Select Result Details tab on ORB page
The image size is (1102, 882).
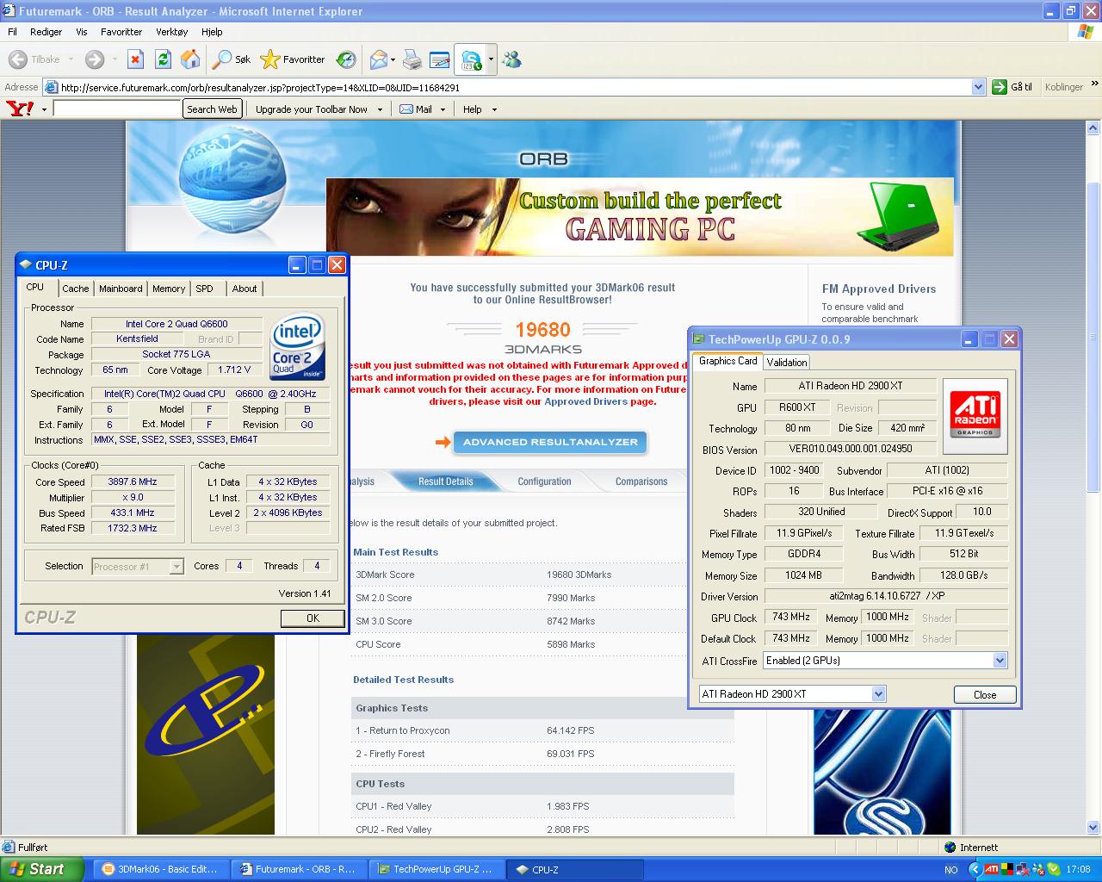coord(446,481)
